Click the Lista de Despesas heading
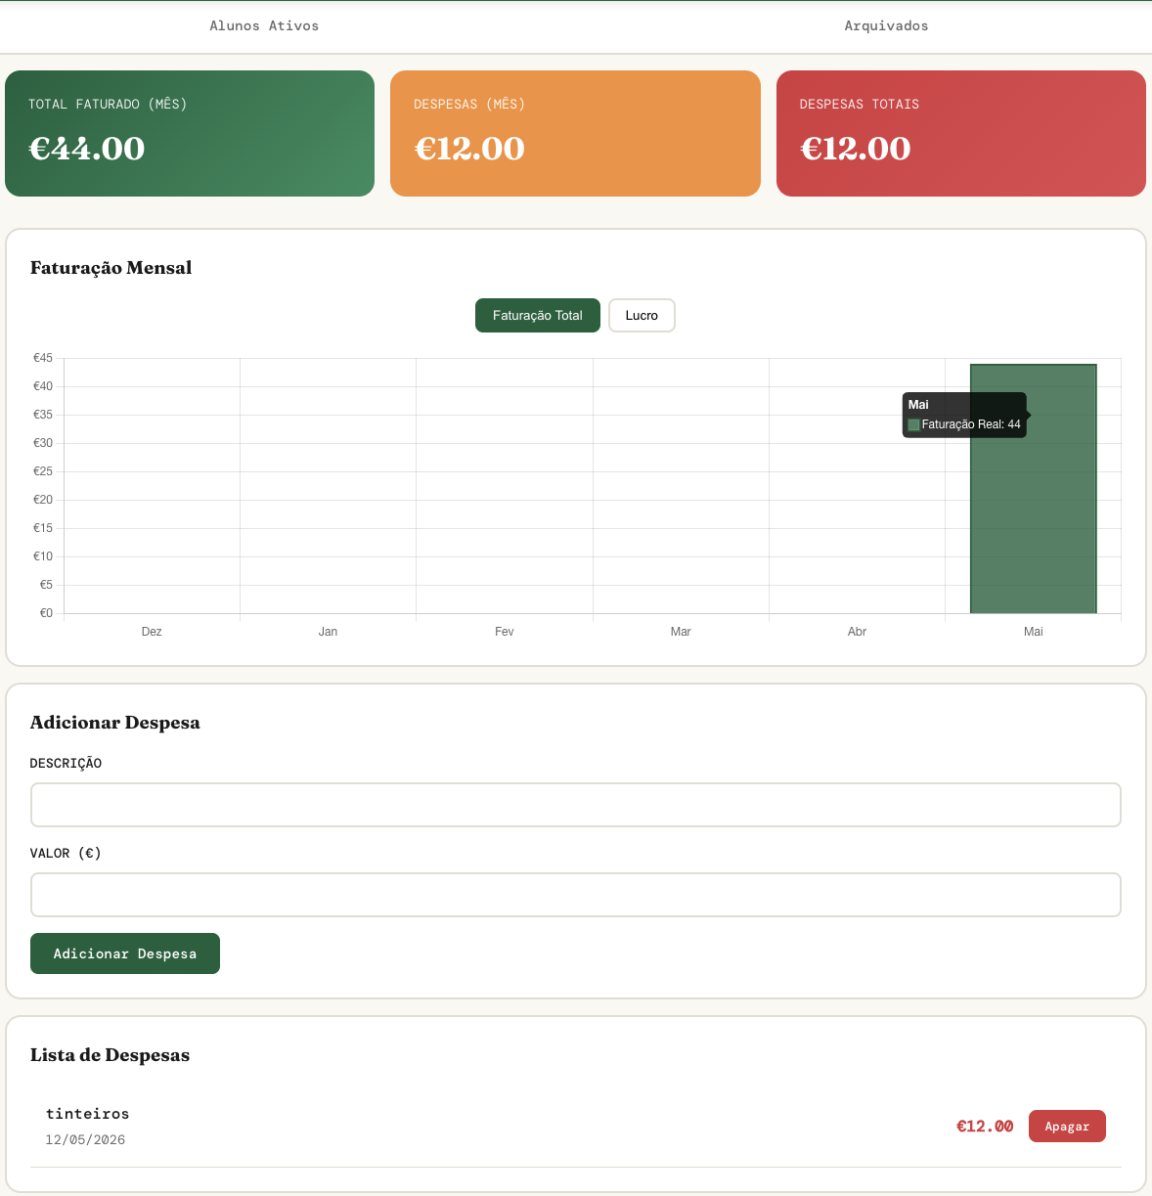This screenshot has height=1196, width=1152. [x=110, y=1055]
